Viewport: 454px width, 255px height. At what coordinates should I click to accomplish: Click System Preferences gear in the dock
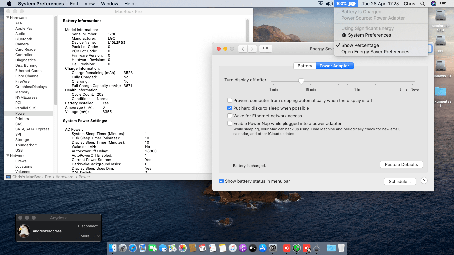click(x=273, y=248)
